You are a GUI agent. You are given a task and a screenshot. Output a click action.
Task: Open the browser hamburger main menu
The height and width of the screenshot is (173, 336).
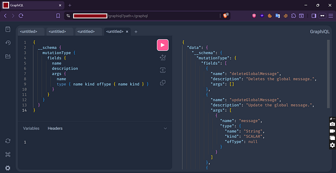[331, 16]
